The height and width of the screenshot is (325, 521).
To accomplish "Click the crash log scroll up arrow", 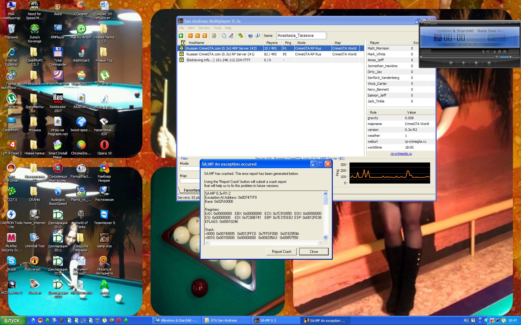I will (325, 193).
